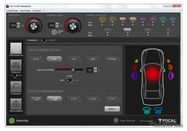This screenshot has height=131, width=187.
Task: Click the Main Level -25.0 value field
Action: coord(13,25)
